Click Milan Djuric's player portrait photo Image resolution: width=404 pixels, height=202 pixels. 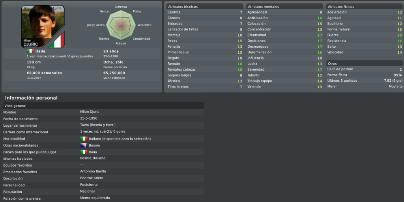click(43, 26)
